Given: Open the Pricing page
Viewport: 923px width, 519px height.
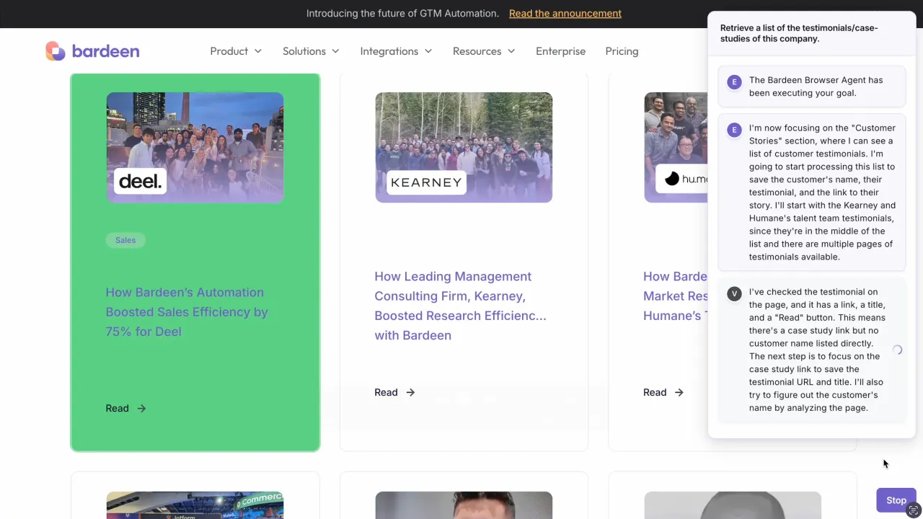Looking at the screenshot, I should pyautogui.click(x=622, y=51).
